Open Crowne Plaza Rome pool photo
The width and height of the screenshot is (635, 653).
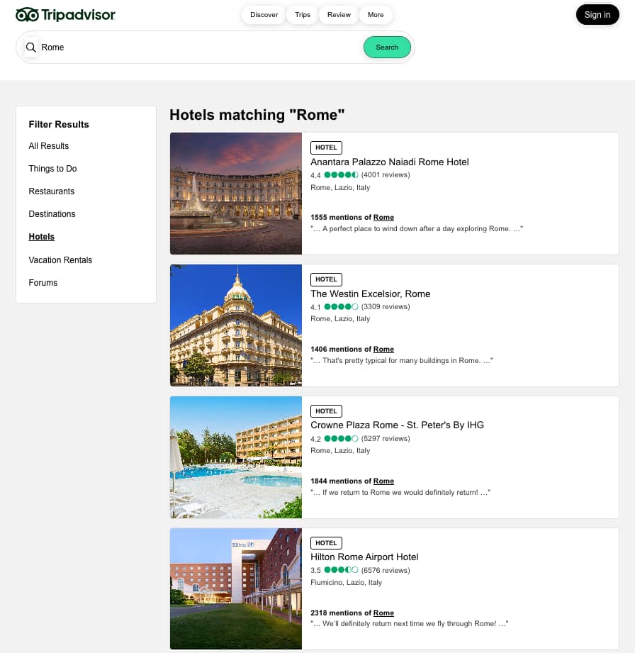point(236,457)
